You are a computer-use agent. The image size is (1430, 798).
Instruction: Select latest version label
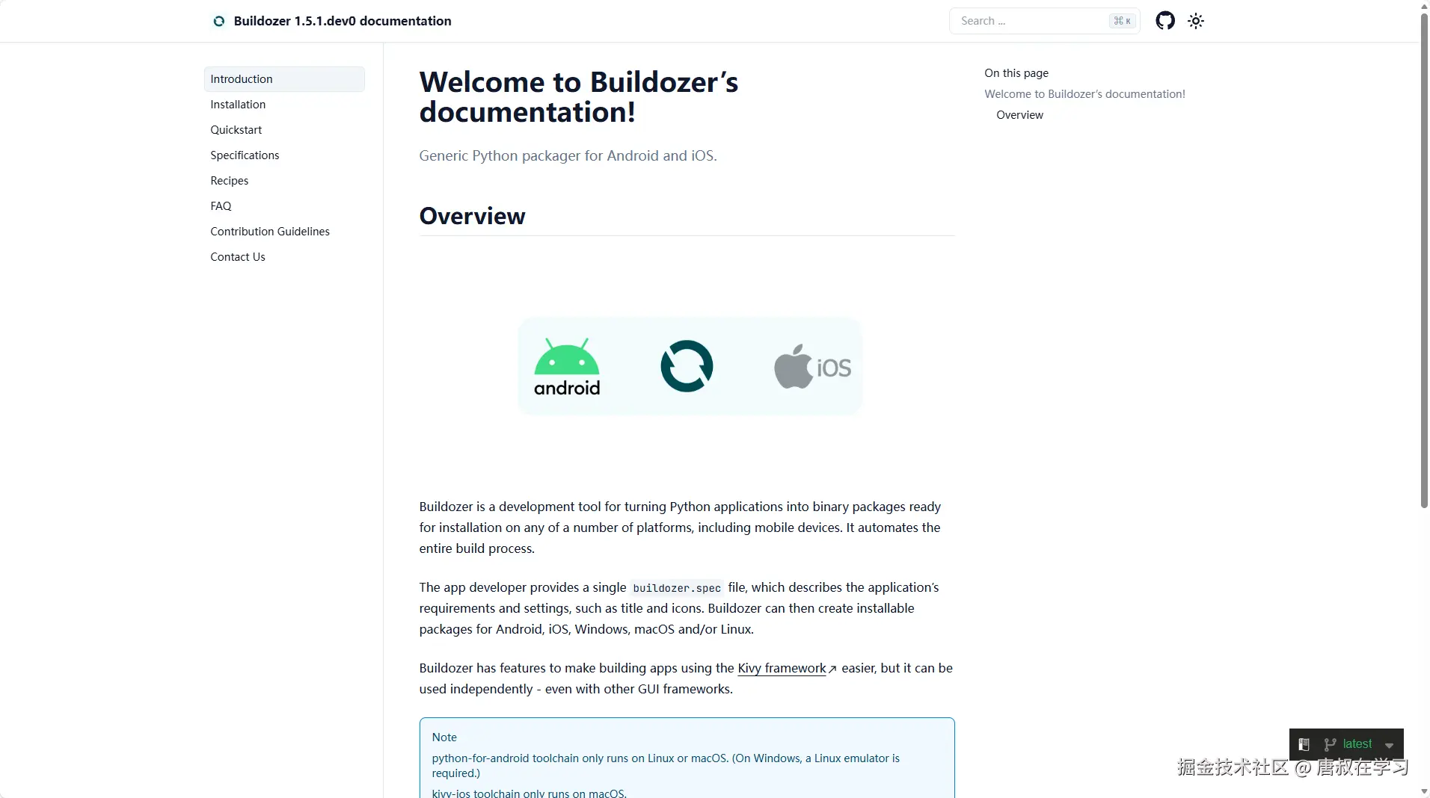point(1357,744)
